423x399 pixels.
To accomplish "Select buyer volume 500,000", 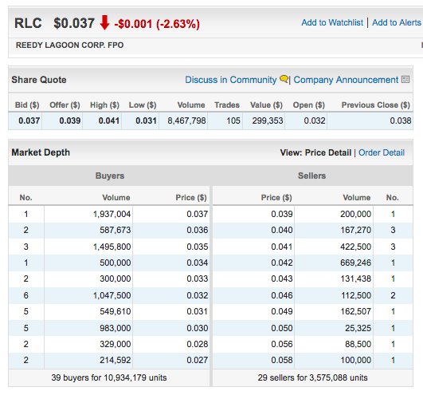I will tap(116, 263).
